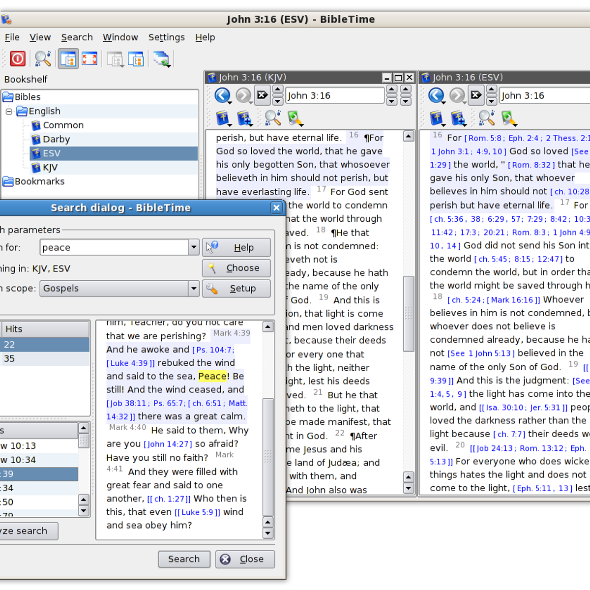Follow the 'John 14:27' cross-reference link
Screen dimensions: 590x590
point(168,444)
